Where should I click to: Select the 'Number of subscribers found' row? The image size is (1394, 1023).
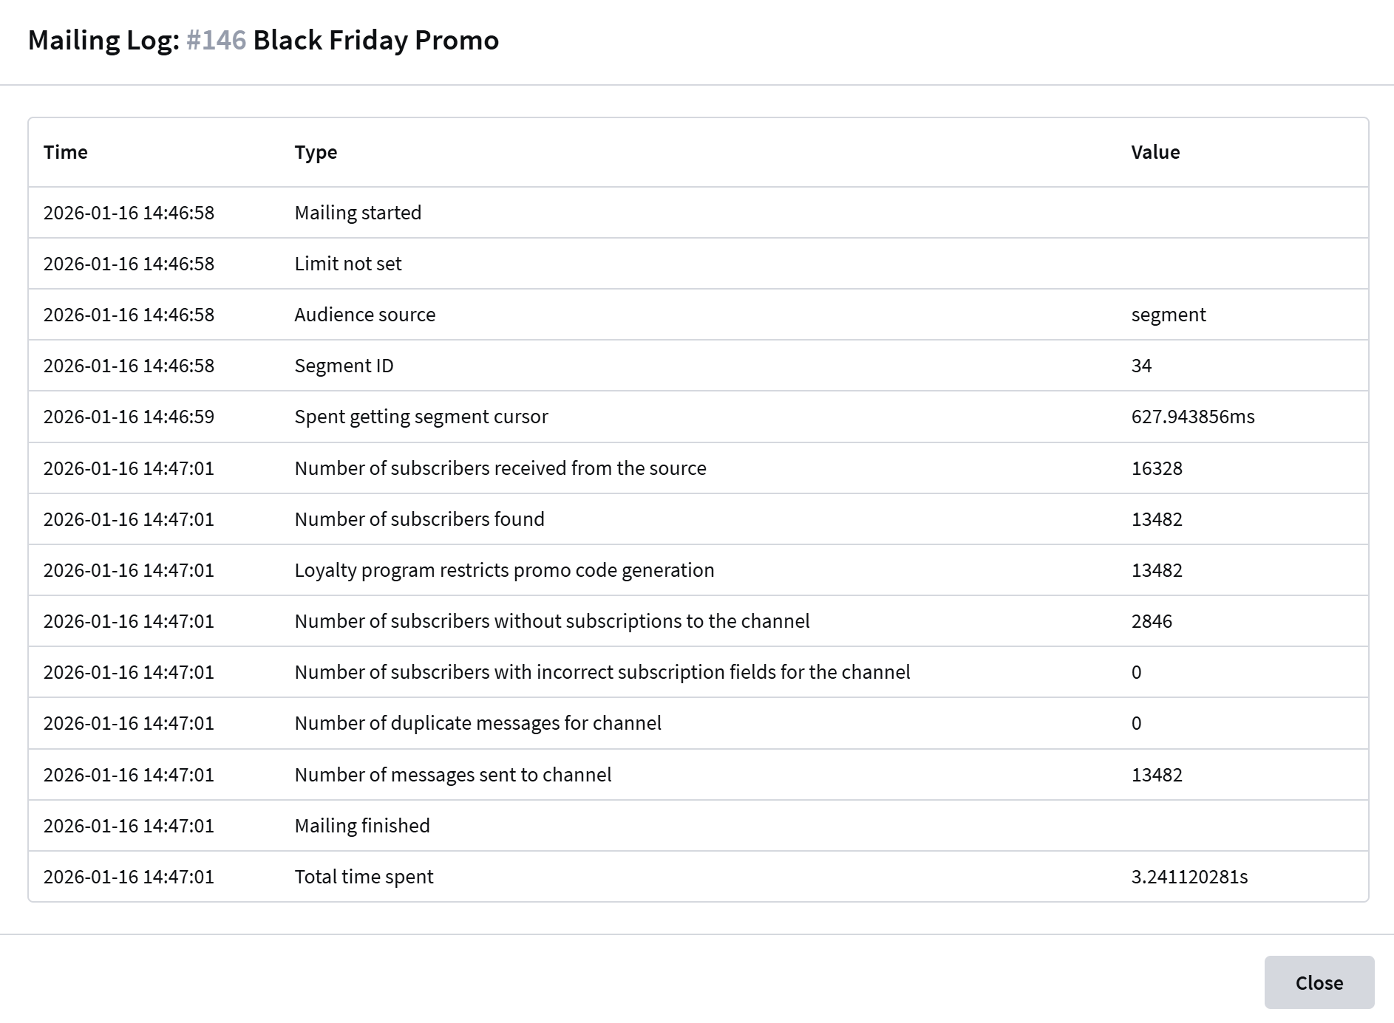[x=419, y=519]
